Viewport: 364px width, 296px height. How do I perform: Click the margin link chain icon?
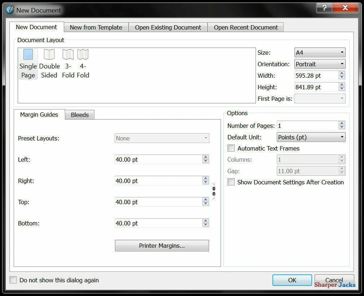tap(213, 191)
